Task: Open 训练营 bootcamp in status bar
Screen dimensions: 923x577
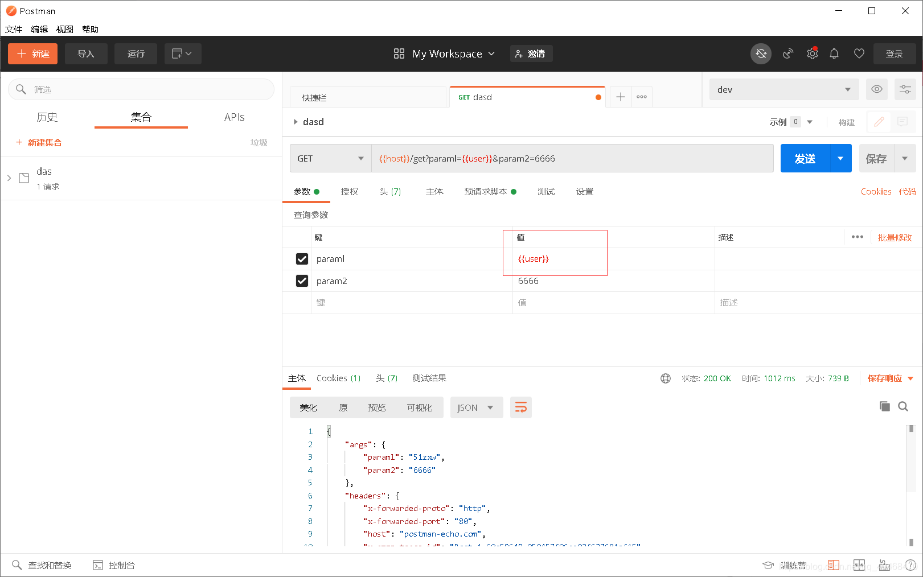Action: point(785,565)
